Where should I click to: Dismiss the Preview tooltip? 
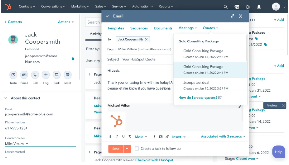(283, 105)
